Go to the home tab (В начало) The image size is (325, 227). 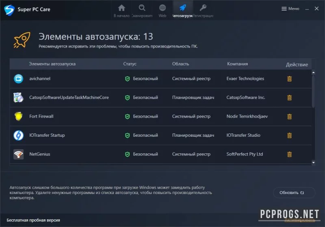(x=121, y=11)
